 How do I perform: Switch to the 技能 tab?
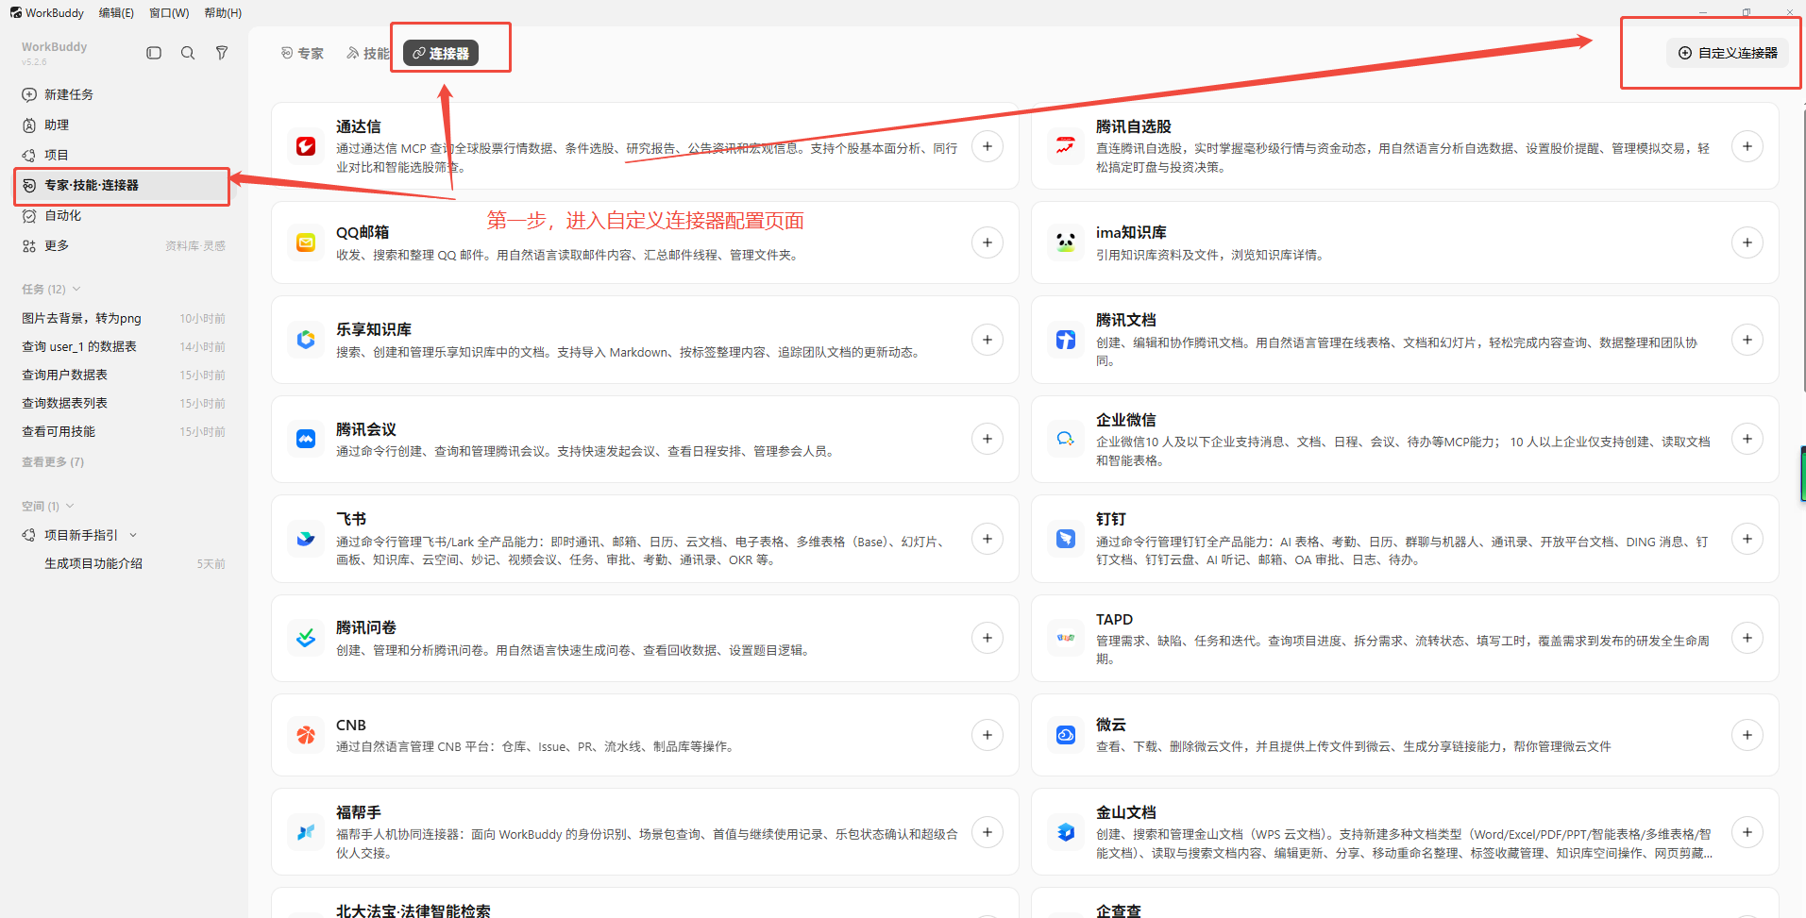click(x=368, y=53)
